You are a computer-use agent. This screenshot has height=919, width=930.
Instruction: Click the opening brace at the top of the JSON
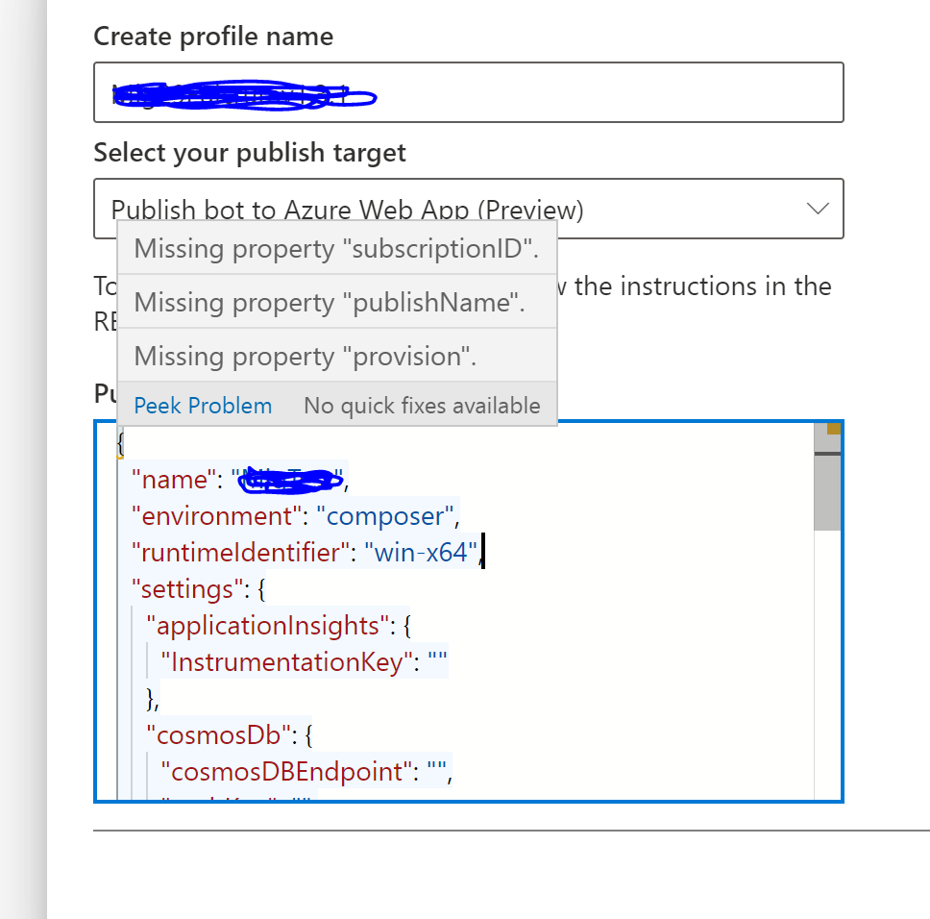121,443
